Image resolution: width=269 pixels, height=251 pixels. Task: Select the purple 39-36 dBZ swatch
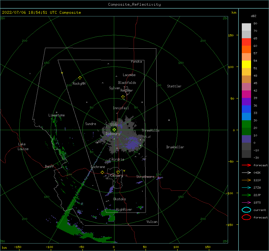pyautogui.click(x=246, y=102)
